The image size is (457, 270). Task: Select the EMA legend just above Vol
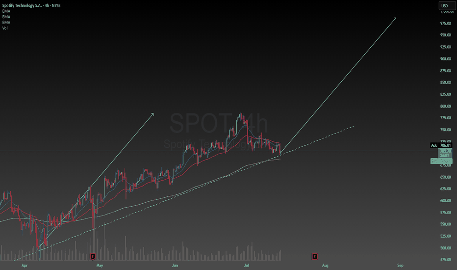coord(6,23)
